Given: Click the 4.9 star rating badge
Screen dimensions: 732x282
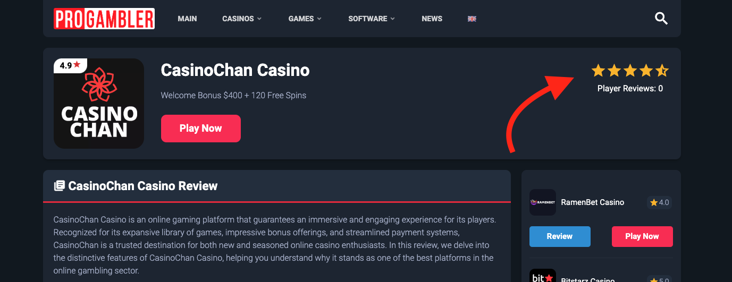Looking at the screenshot, I should coord(70,65).
